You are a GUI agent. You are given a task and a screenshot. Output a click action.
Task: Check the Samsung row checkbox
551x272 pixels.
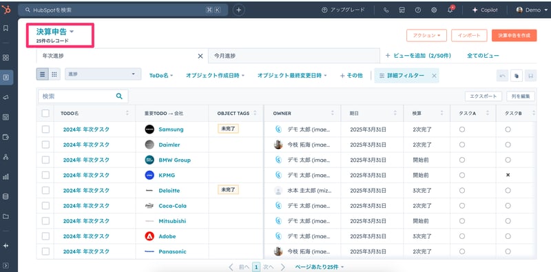[x=45, y=129]
